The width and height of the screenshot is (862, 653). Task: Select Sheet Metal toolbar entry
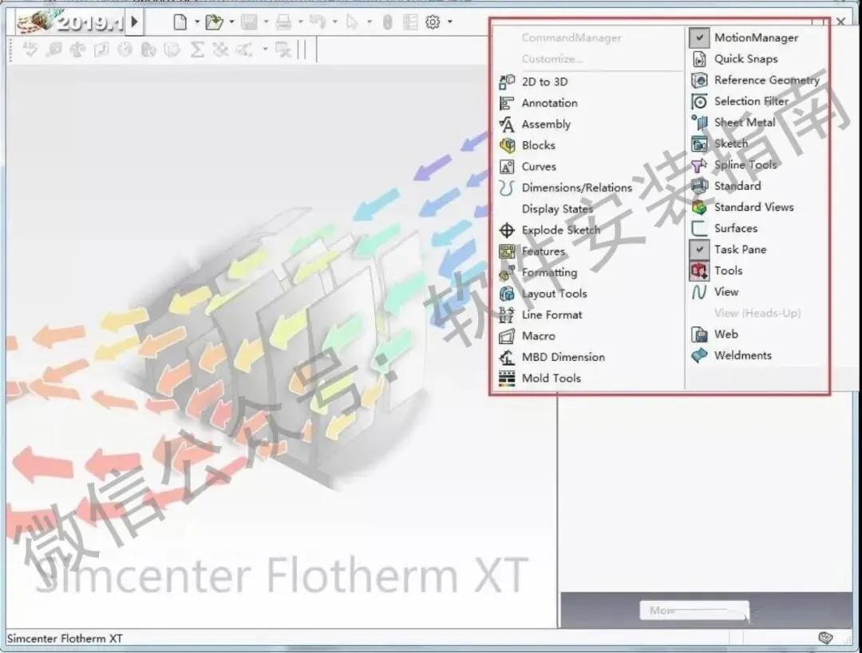pos(745,123)
